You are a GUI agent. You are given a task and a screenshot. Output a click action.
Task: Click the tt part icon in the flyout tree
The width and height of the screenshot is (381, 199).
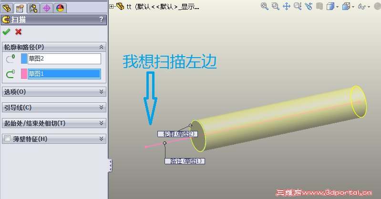pos(120,6)
